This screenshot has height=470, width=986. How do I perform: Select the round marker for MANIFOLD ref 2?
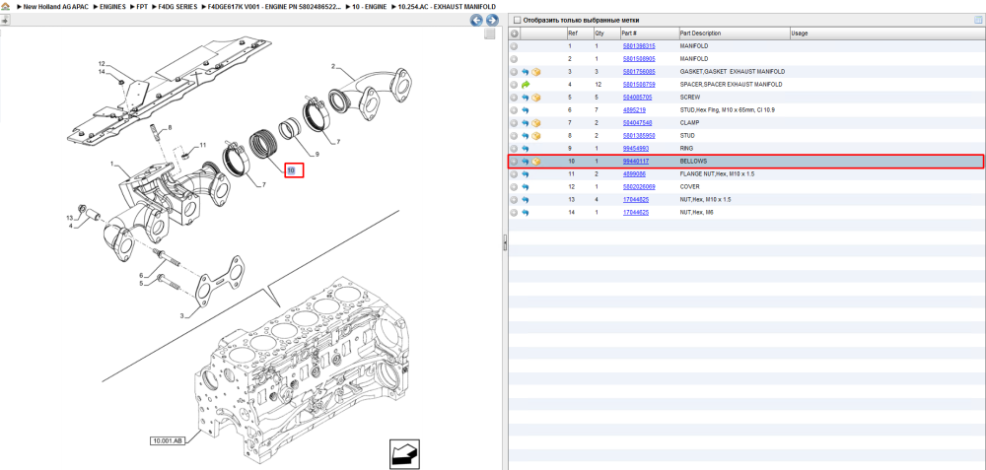[x=514, y=59]
